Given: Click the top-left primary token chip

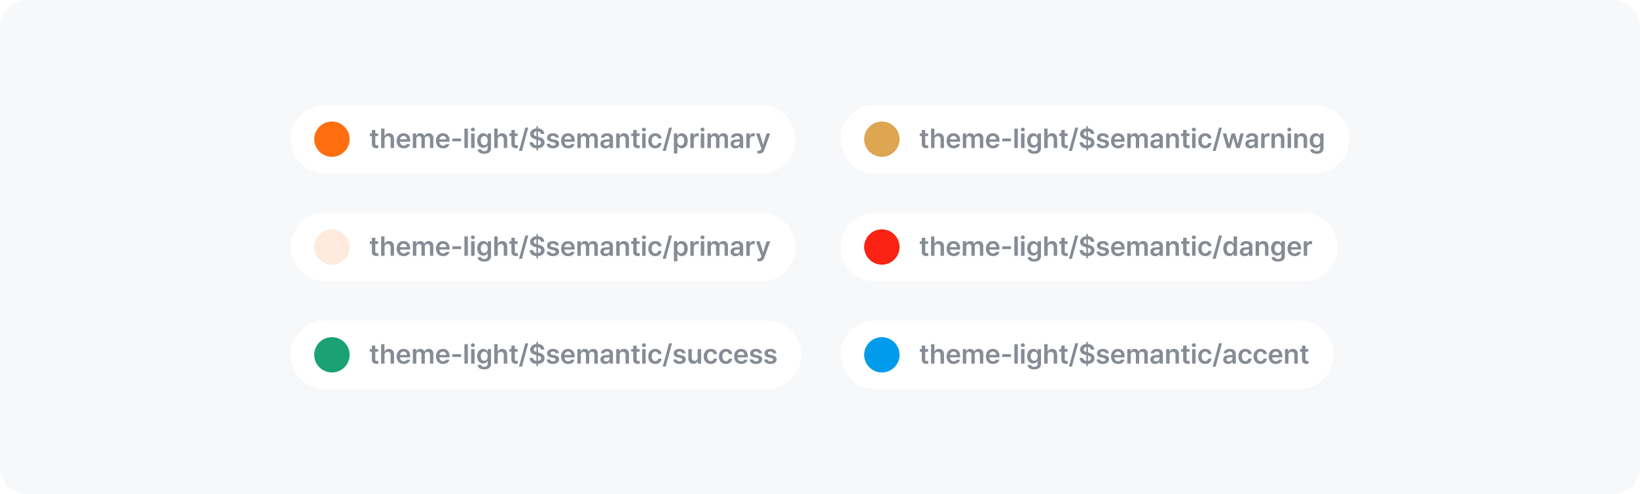Looking at the screenshot, I should (542, 139).
